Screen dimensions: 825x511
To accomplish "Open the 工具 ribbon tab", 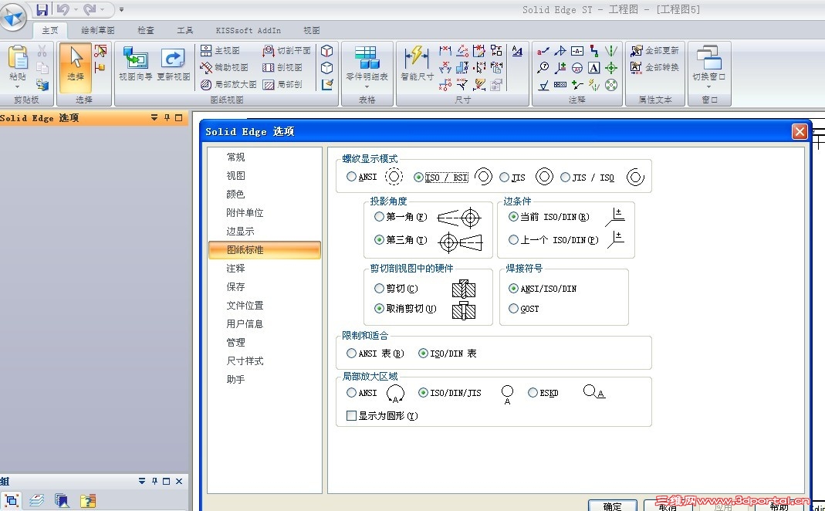I will 184,31.
